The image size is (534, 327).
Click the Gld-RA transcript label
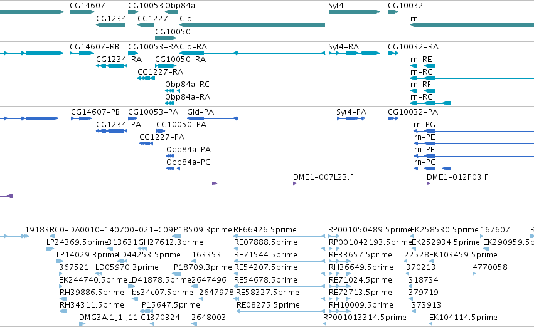pos(193,46)
